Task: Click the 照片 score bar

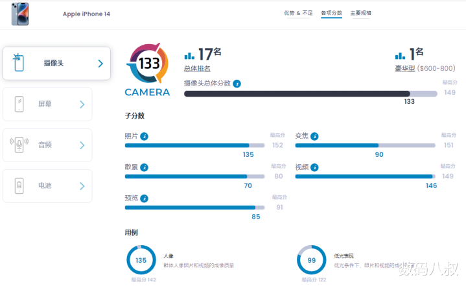Action: pos(194,145)
